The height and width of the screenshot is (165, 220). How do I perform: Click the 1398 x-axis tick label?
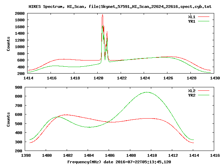coord(26,155)
